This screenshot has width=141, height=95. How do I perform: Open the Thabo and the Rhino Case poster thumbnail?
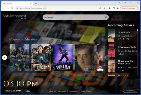(112, 66)
